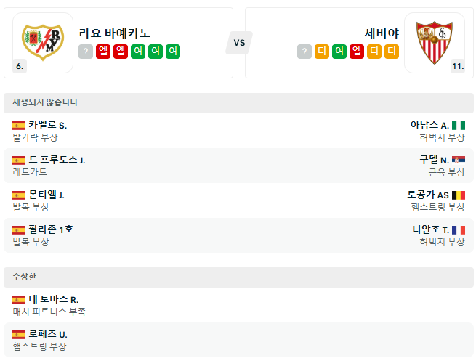The height and width of the screenshot is (358, 476).
Task: Select the 라요 바예카노 team name
Action: click(x=114, y=33)
